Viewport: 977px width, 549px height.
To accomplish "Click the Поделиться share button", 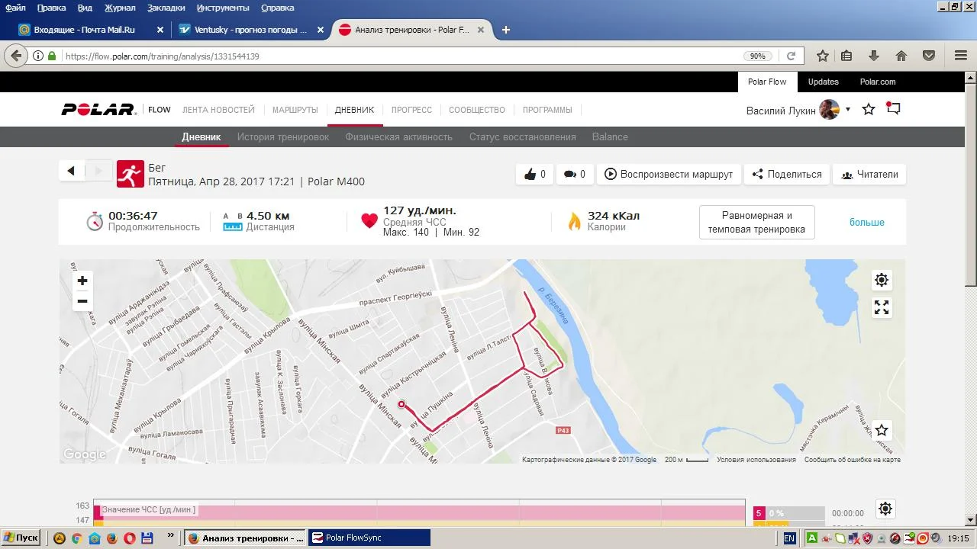I will (x=786, y=174).
